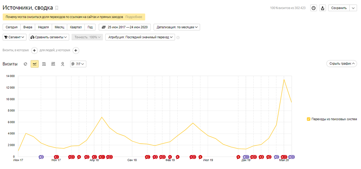361x169 pixels.
Task: Open the map pin chart icon
Action: (62, 64)
